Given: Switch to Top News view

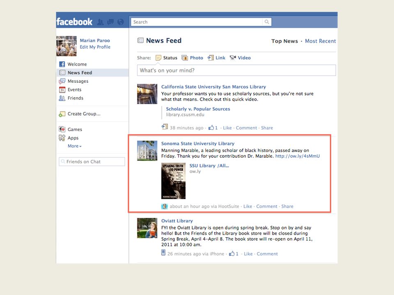Looking at the screenshot, I should [x=284, y=41].
